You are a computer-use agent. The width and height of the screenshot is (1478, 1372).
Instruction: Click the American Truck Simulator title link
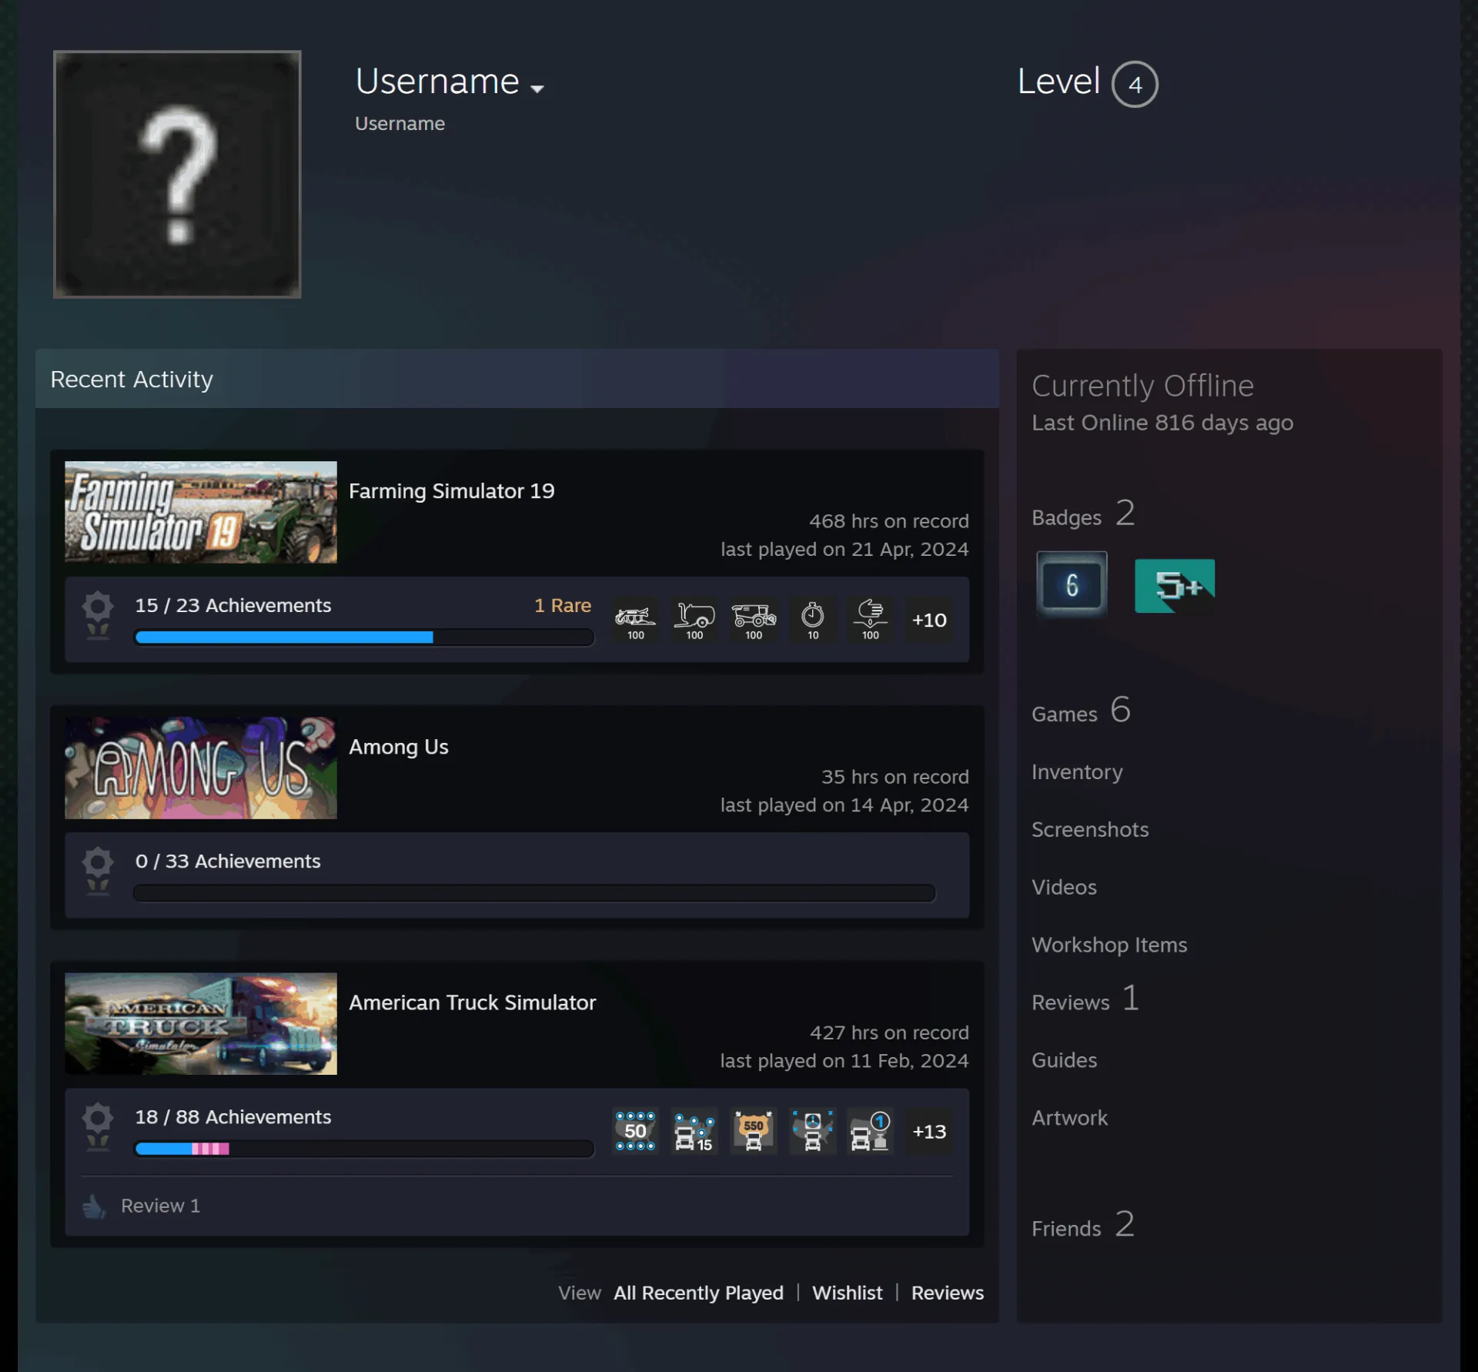tap(473, 1002)
